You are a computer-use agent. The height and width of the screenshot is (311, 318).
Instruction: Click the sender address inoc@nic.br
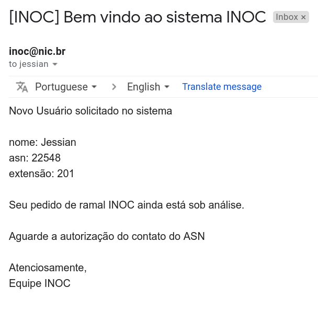tap(37, 51)
